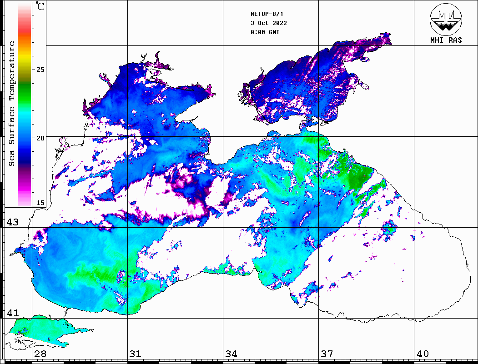Image resolution: width=478 pixels, height=364 pixels.
Task: Click the '3 Oct 2022' date text
Action: [x=269, y=23]
